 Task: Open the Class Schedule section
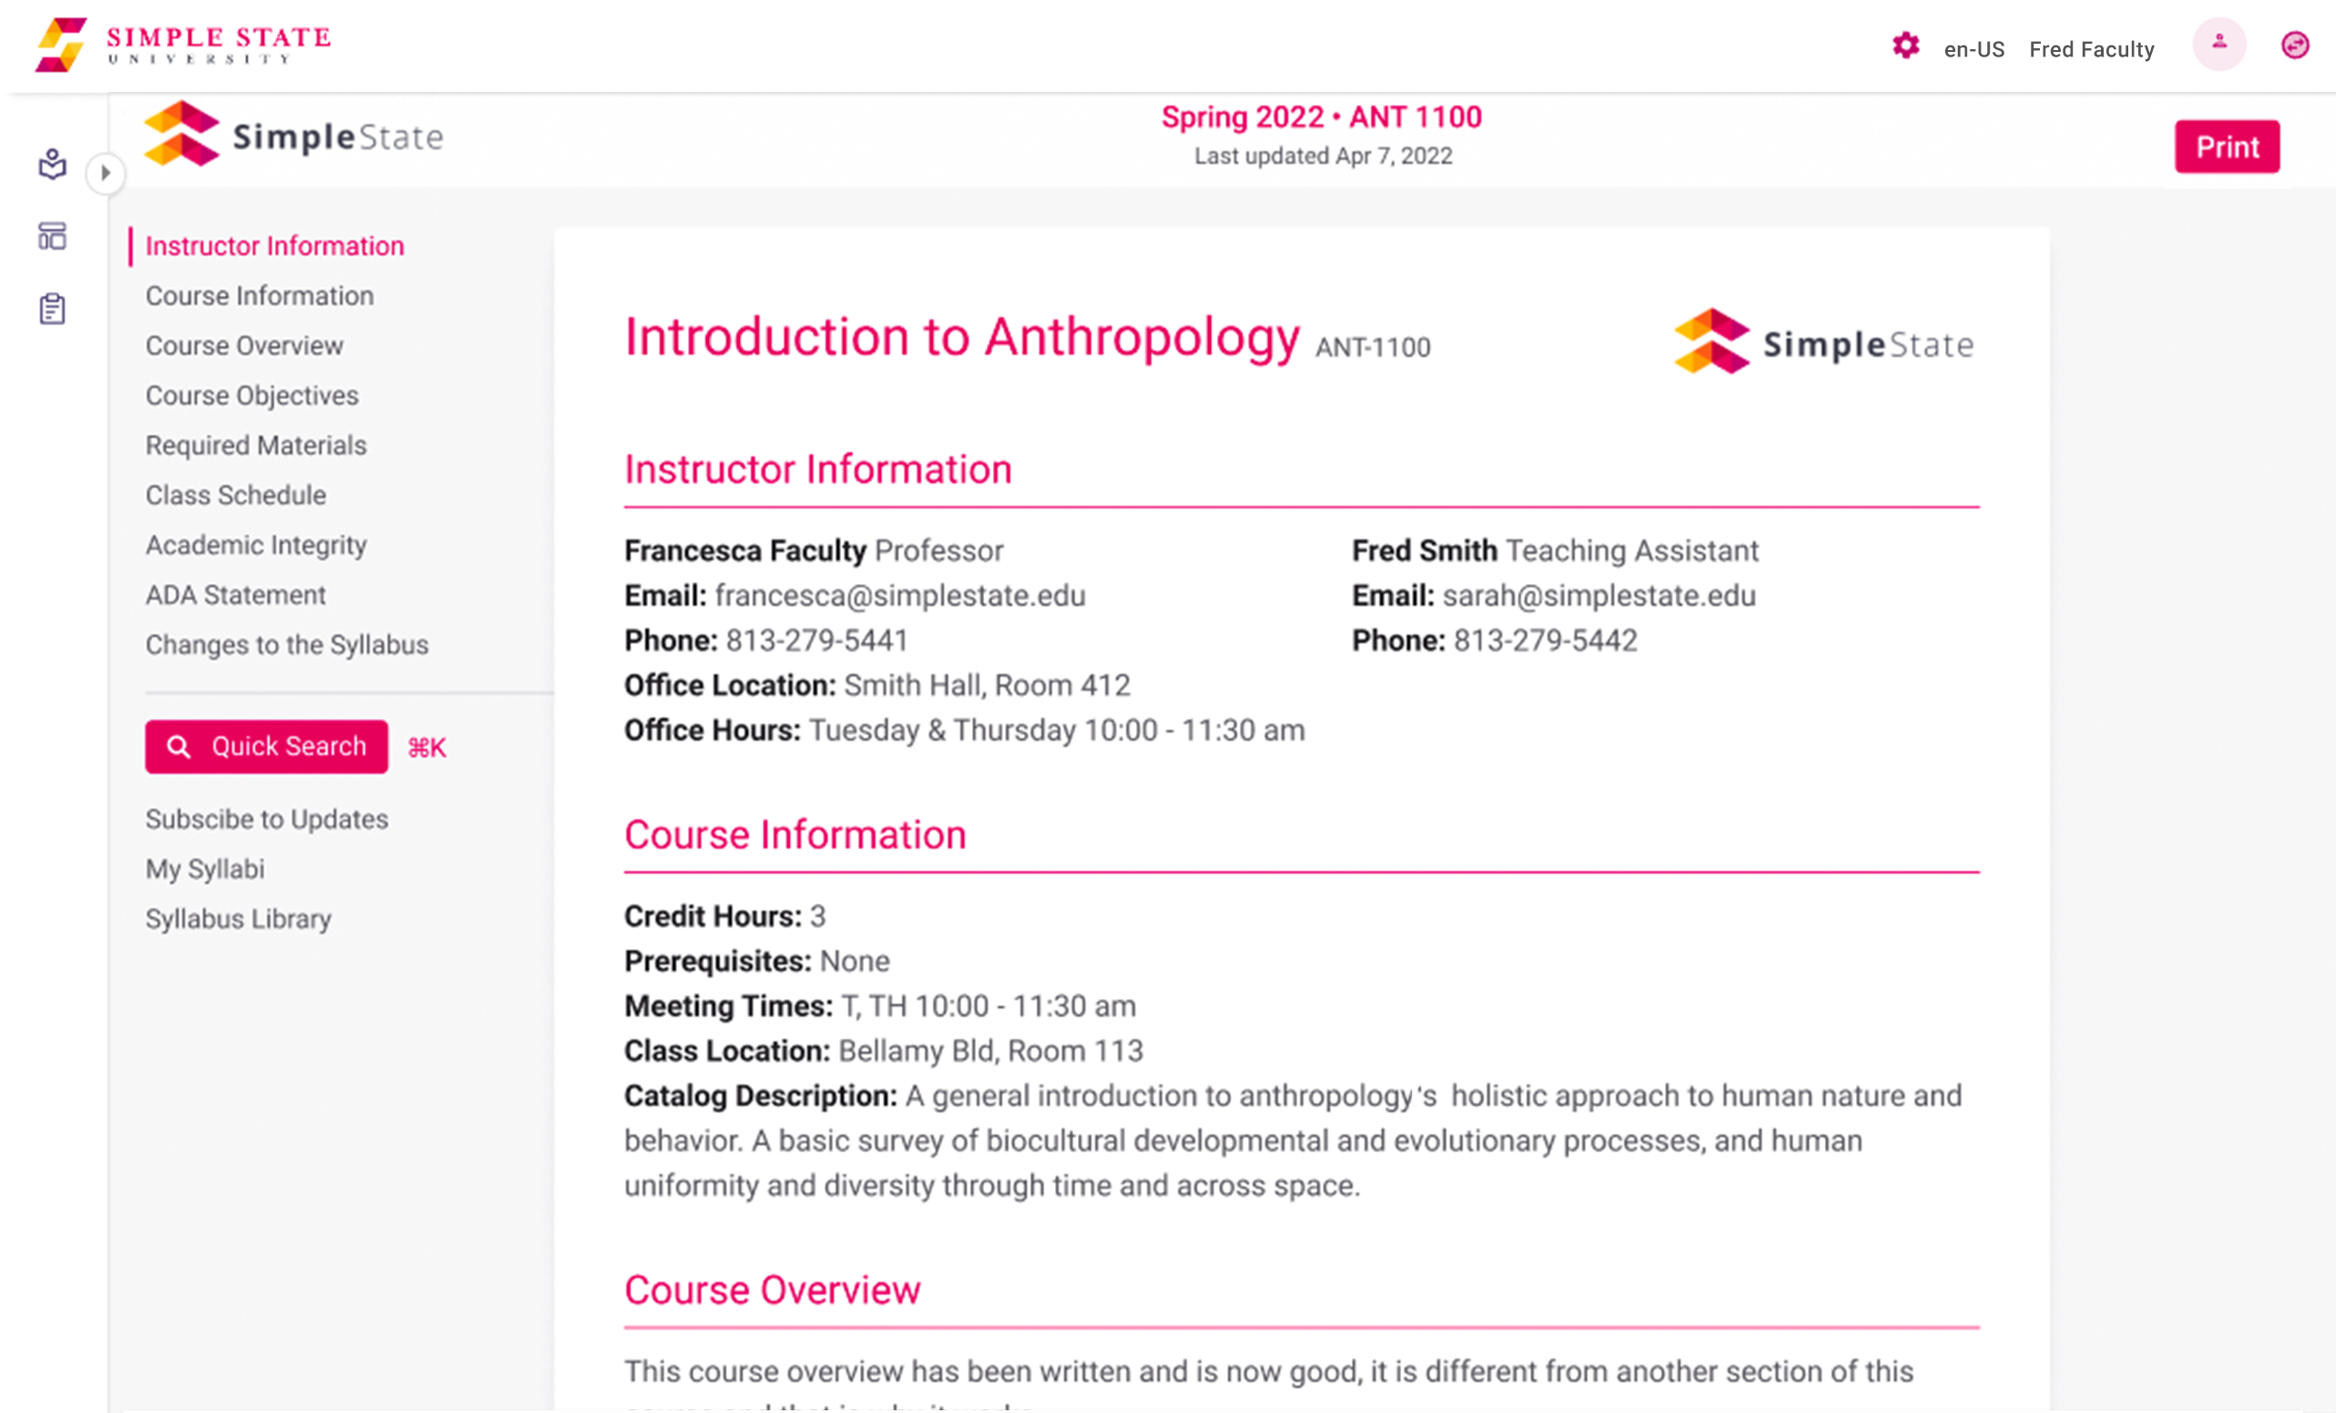tap(235, 495)
